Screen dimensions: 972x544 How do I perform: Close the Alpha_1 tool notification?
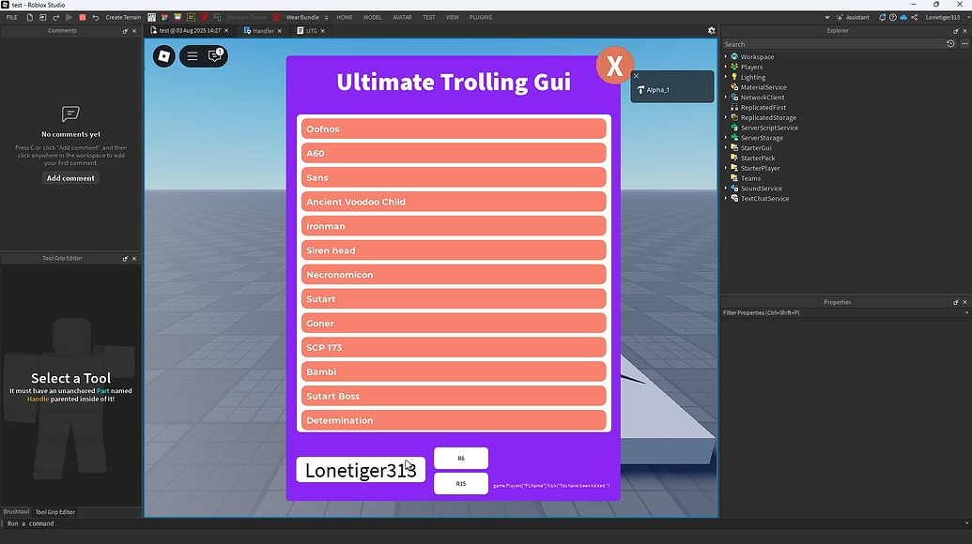636,76
